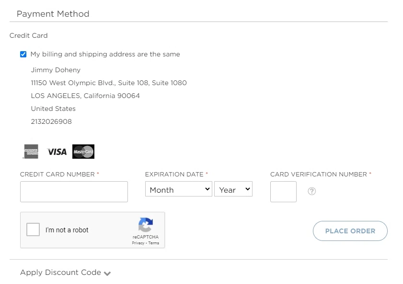The image size is (403, 284).
Task: Expand Apply Discount Code chevron arrow
Action: click(107, 273)
